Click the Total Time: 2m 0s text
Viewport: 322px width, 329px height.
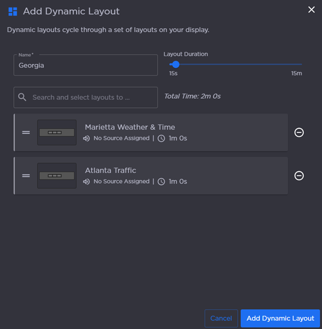(x=192, y=96)
